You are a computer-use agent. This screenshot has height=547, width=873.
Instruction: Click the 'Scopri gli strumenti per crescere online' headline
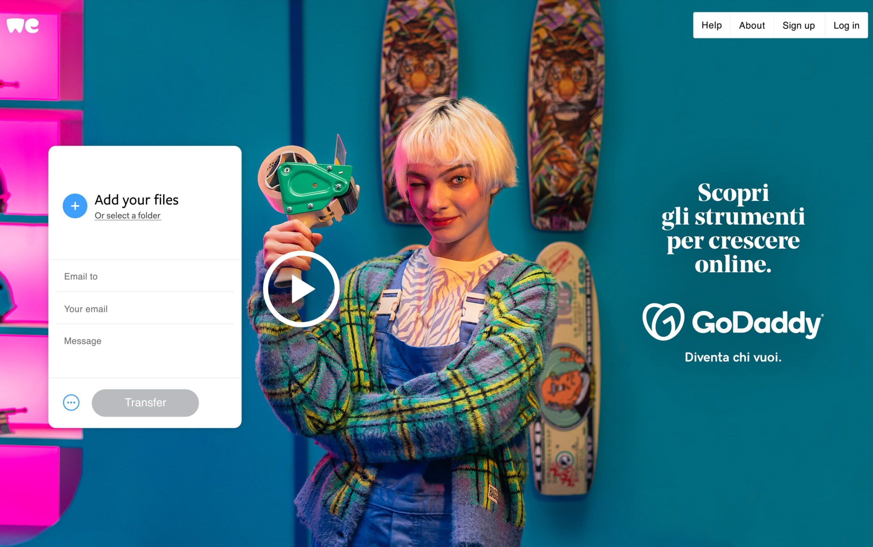pyautogui.click(x=733, y=228)
